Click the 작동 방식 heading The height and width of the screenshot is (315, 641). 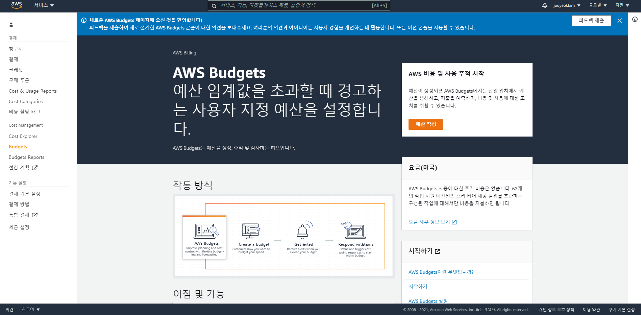[x=193, y=185]
